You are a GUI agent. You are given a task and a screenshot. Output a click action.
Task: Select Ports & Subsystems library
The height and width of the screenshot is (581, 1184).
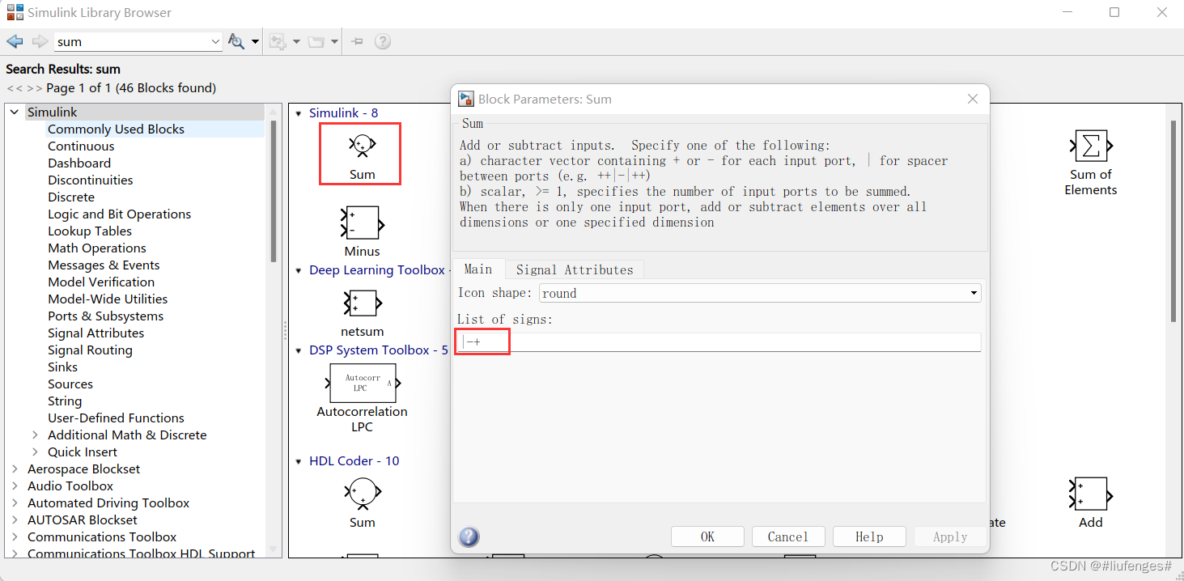tap(105, 316)
